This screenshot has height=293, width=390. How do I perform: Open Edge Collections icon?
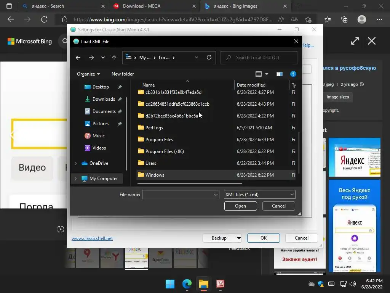344,19
